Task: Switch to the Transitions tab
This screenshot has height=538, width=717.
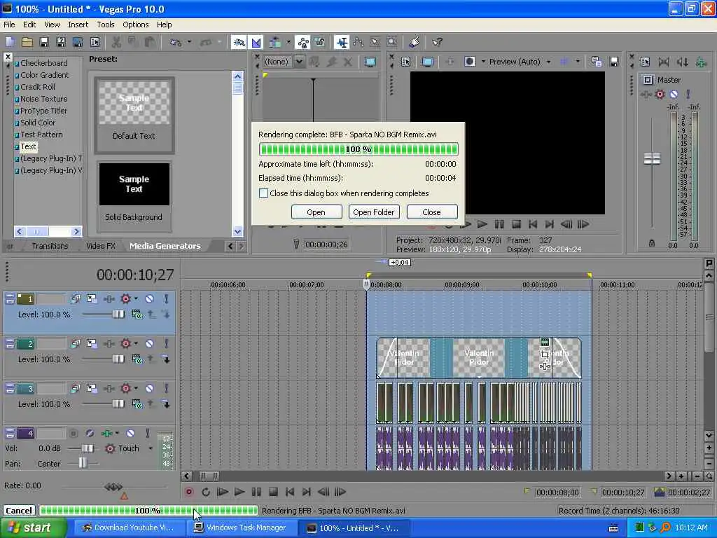Action: [x=50, y=246]
